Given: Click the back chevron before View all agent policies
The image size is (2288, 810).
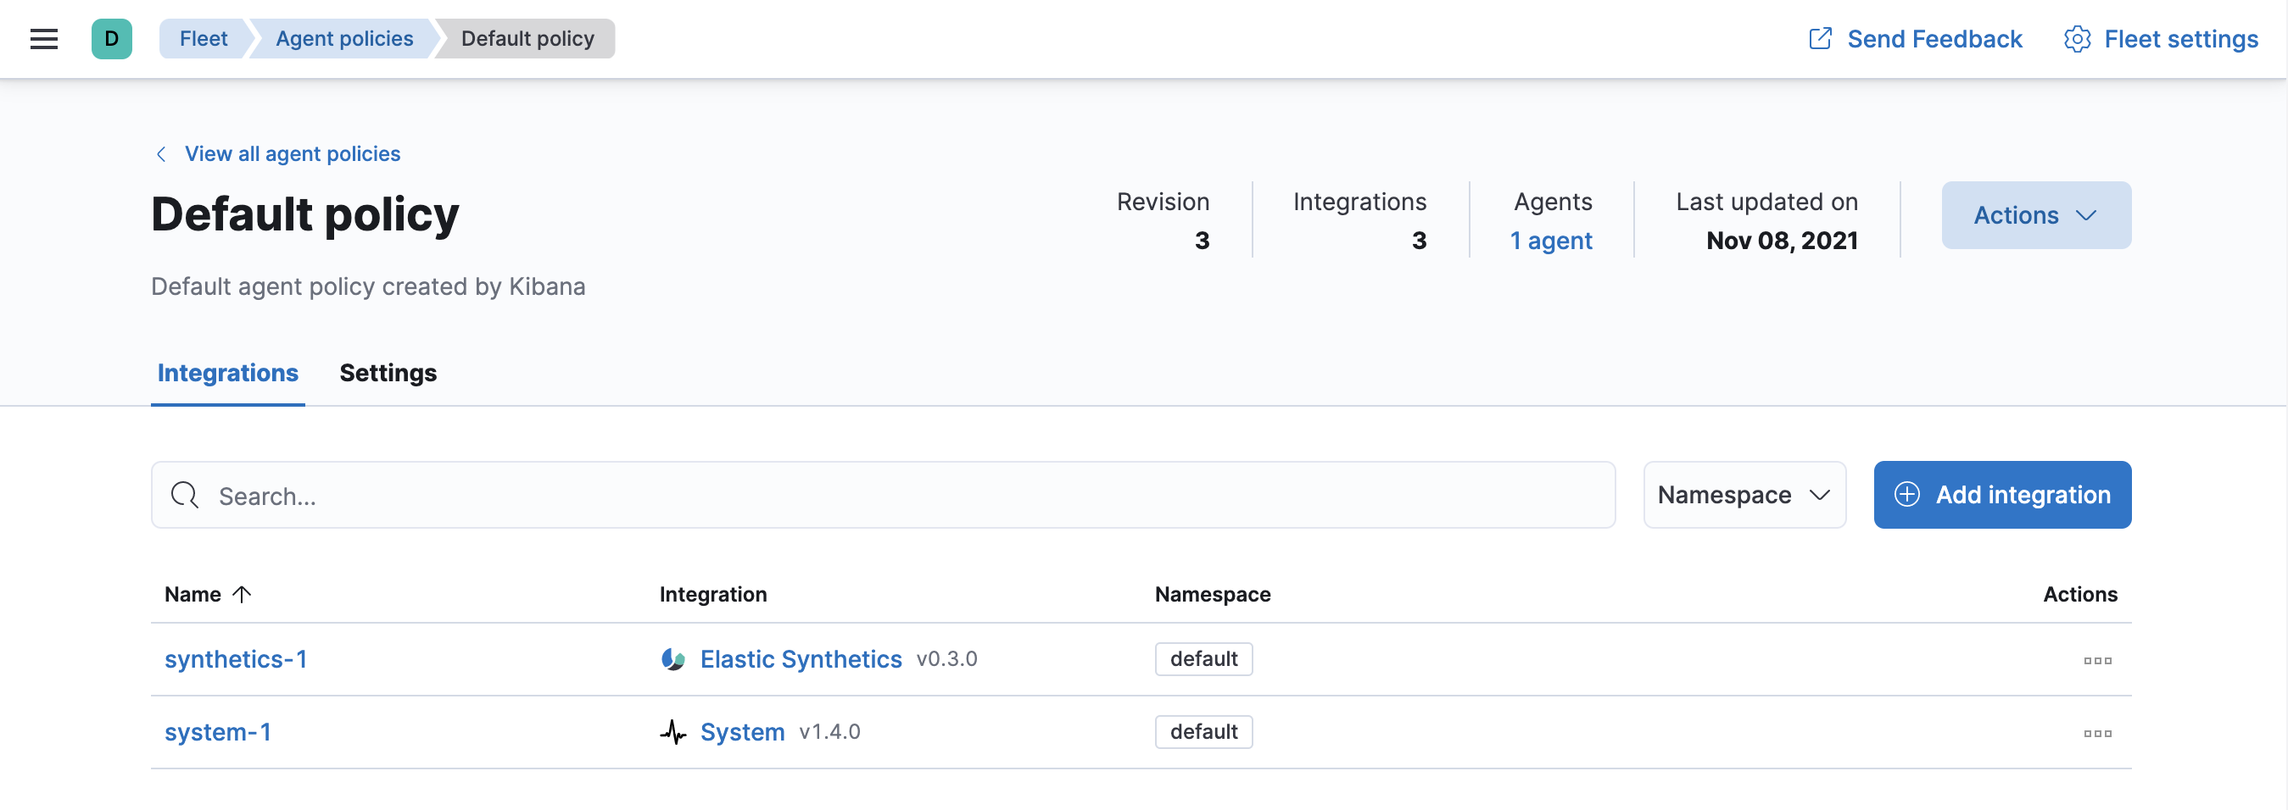Looking at the screenshot, I should tap(161, 153).
